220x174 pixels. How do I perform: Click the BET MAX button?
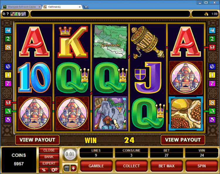coord(166,166)
